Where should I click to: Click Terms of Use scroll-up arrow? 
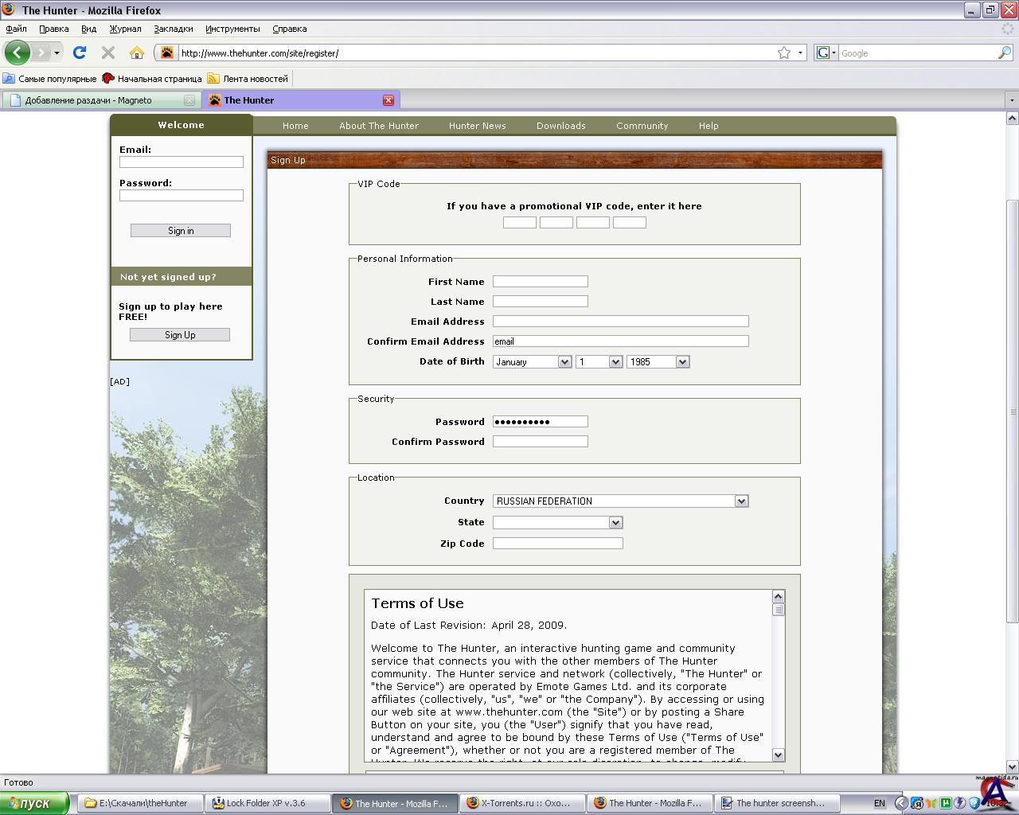(779, 597)
